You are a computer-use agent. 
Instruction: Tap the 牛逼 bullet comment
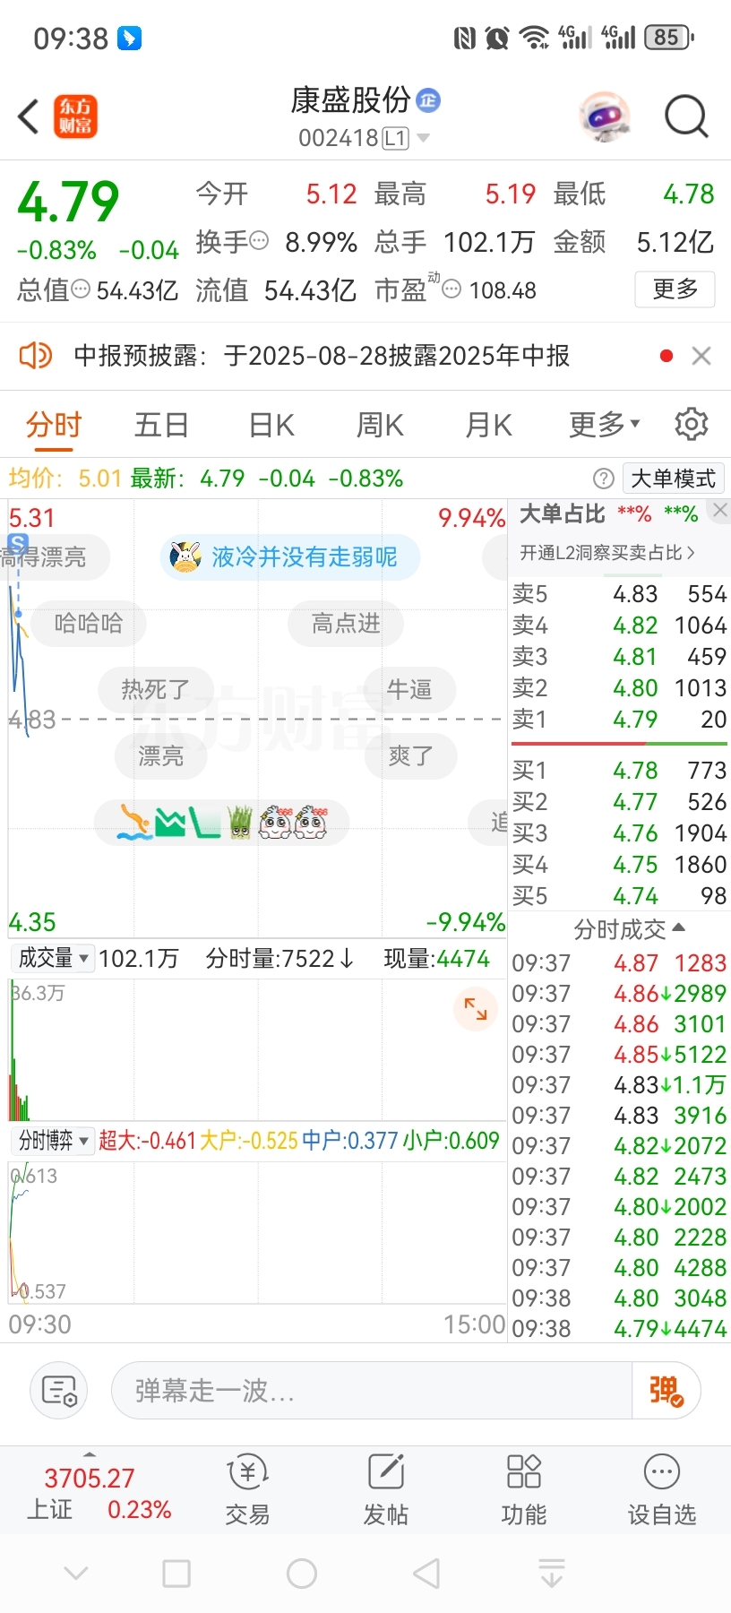click(409, 690)
